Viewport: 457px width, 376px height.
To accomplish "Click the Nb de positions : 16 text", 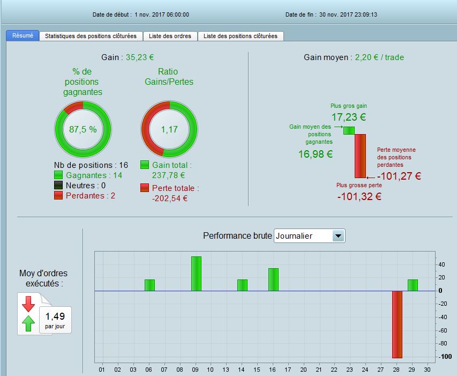I will pos(91,165).
